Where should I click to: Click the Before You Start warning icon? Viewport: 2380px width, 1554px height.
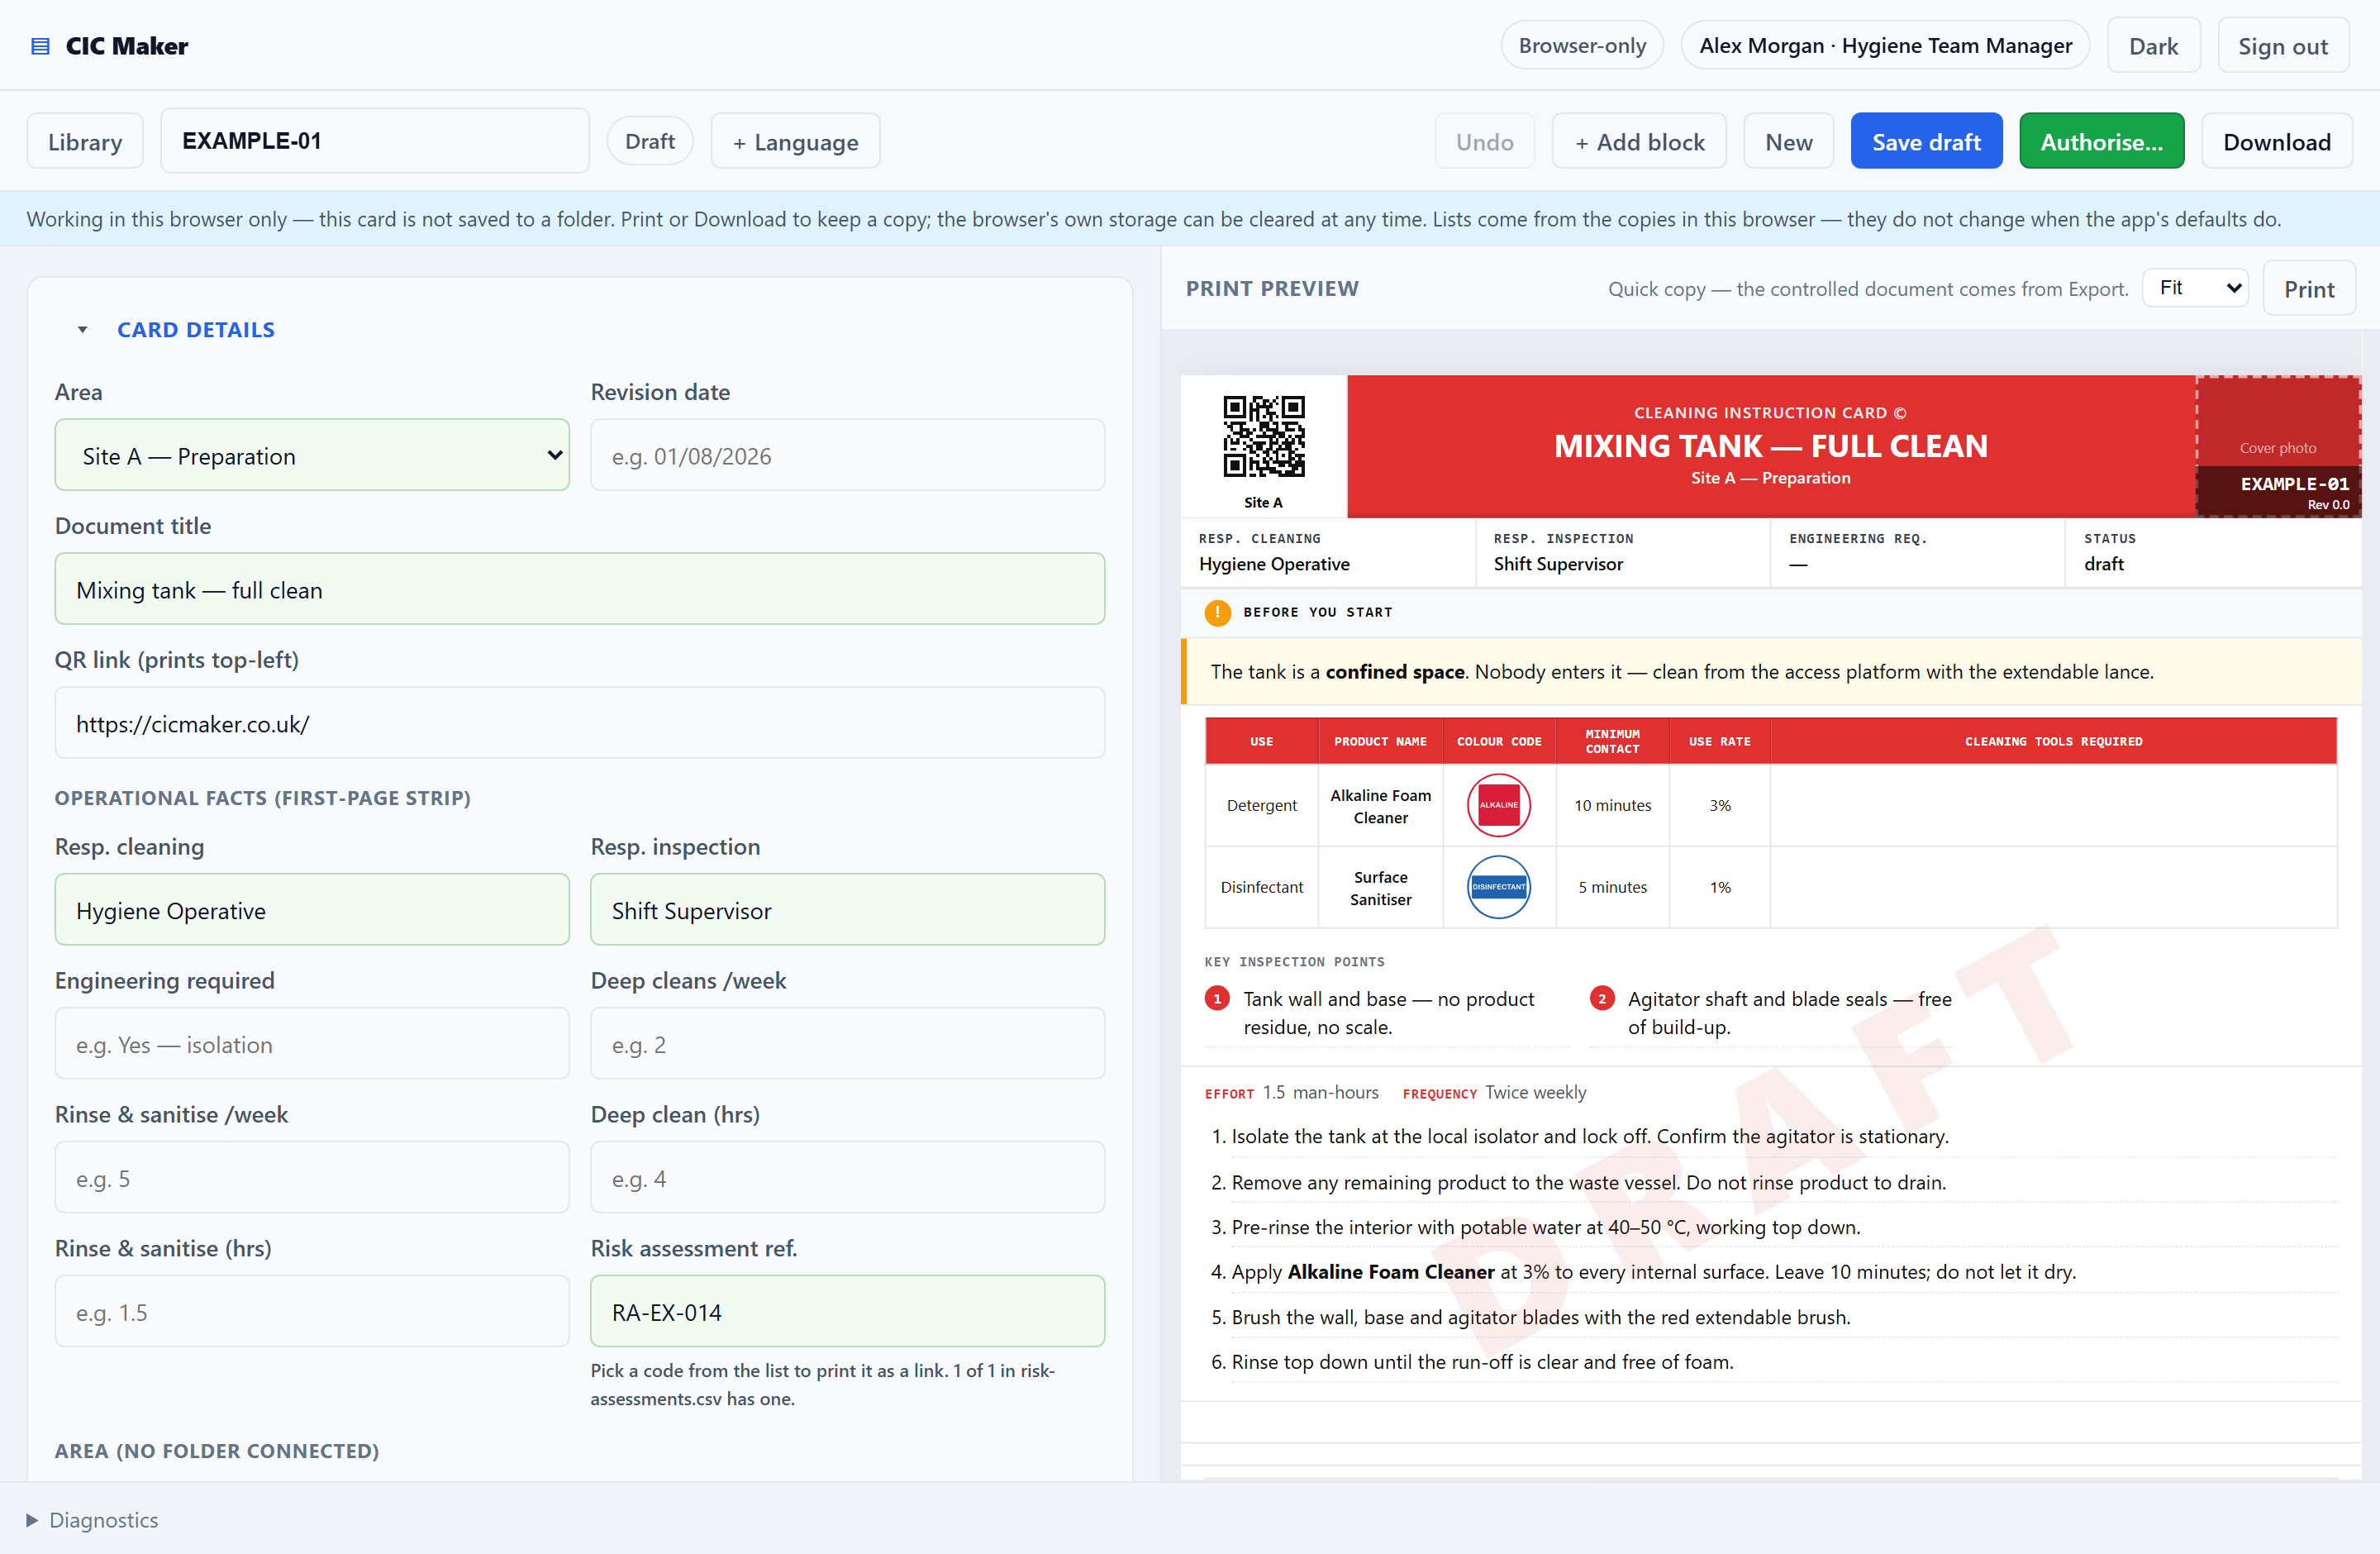click(1217, 612)
